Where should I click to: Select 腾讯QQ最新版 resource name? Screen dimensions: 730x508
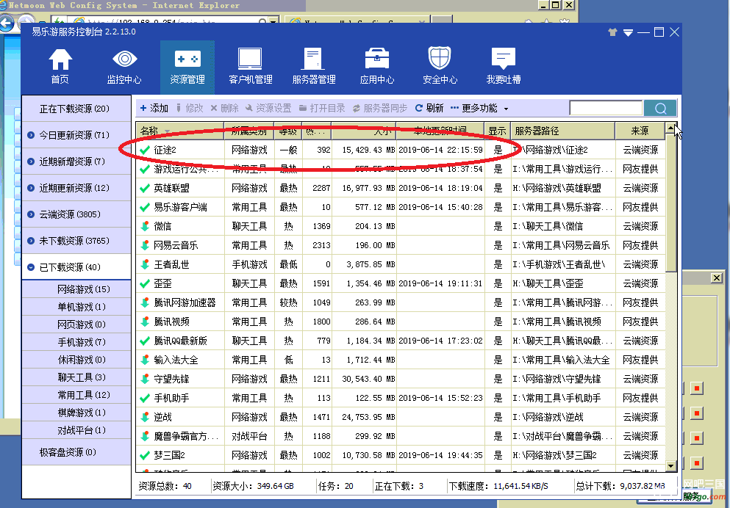181,341
